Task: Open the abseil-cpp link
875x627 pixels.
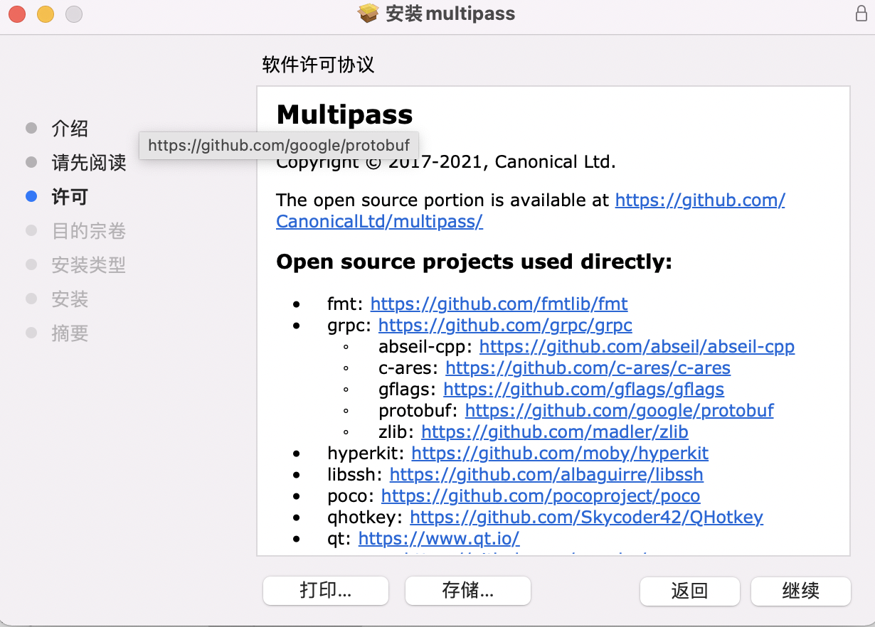Action: pyautogui.click(x=638, y=346)
